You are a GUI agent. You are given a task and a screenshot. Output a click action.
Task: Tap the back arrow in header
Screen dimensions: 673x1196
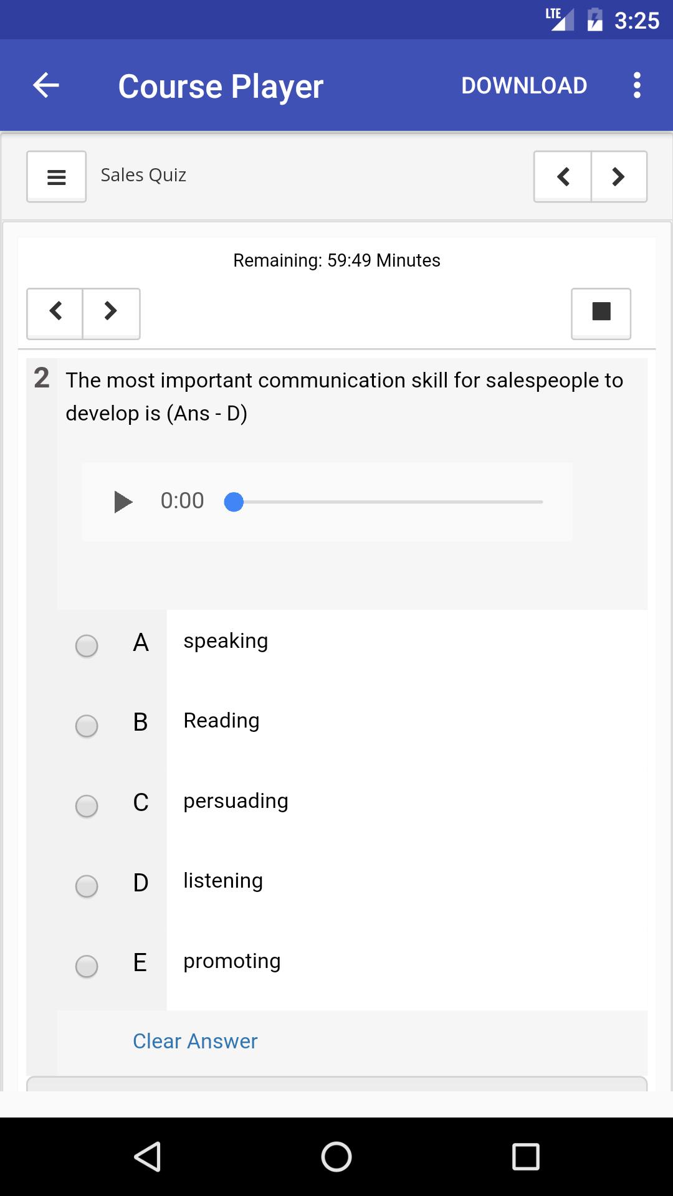coord(46,85)
